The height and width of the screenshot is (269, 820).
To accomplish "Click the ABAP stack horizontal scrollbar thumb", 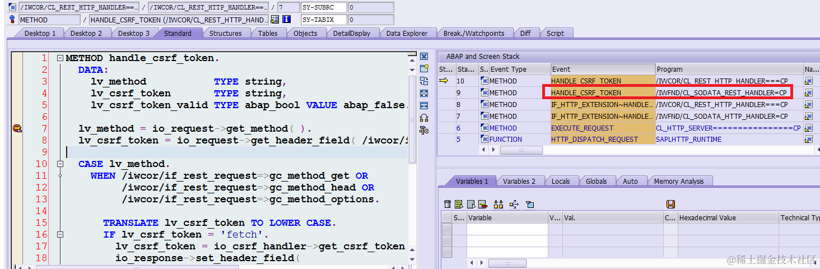I will pos(521,151).
